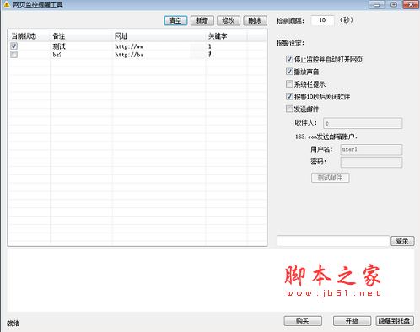This screenshot has width=420, height=332.
Task: Select the bz remark cell
Action: point(57,55)
